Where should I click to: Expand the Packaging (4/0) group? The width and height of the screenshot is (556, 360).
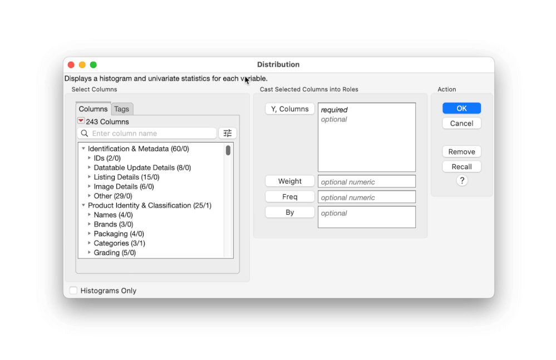[x=90, y=234]
